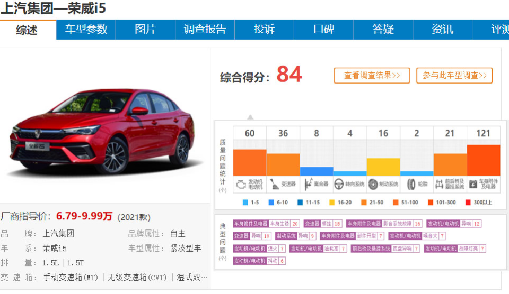Viewport: 509px width, 294px height.
Task: Click the 车身附件及电器 bar showing 121
Action: tap(484, 160)
